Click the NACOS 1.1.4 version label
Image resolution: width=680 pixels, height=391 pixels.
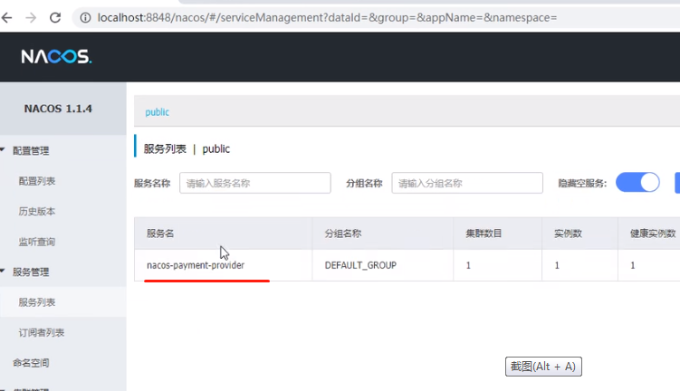58,109
